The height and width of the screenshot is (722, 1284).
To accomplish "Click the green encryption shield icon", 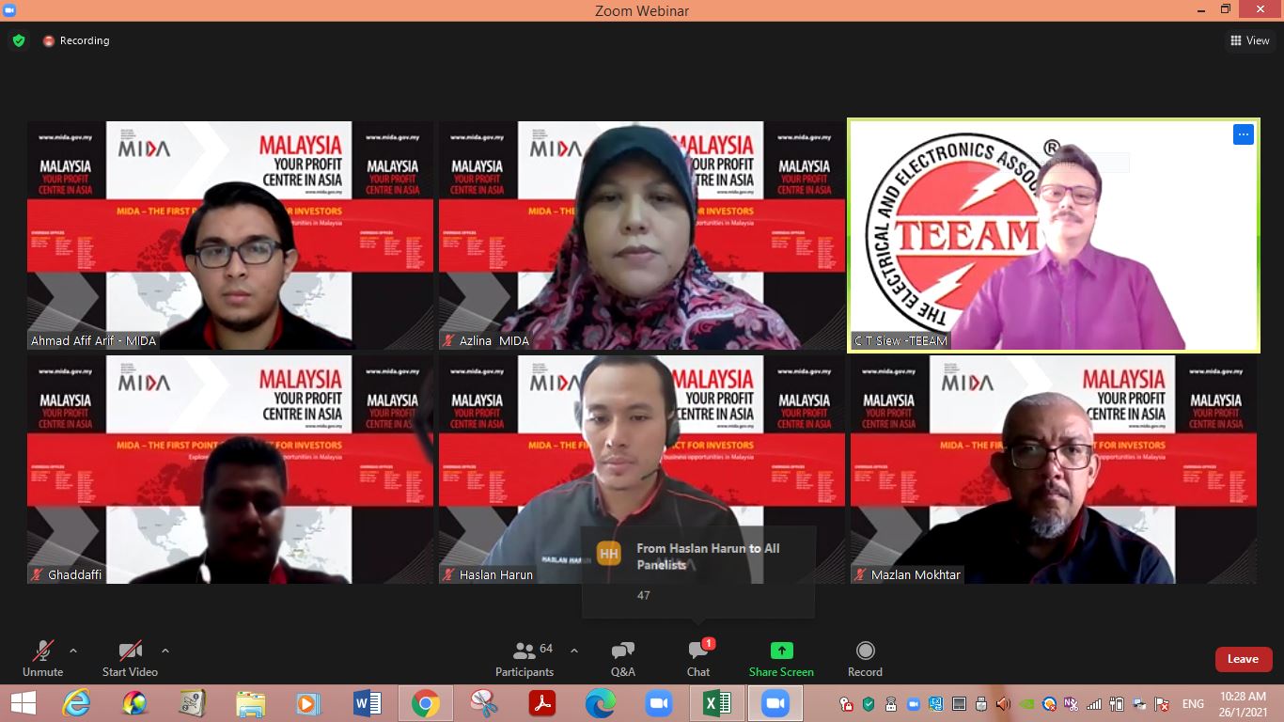I will pos(19,40).
